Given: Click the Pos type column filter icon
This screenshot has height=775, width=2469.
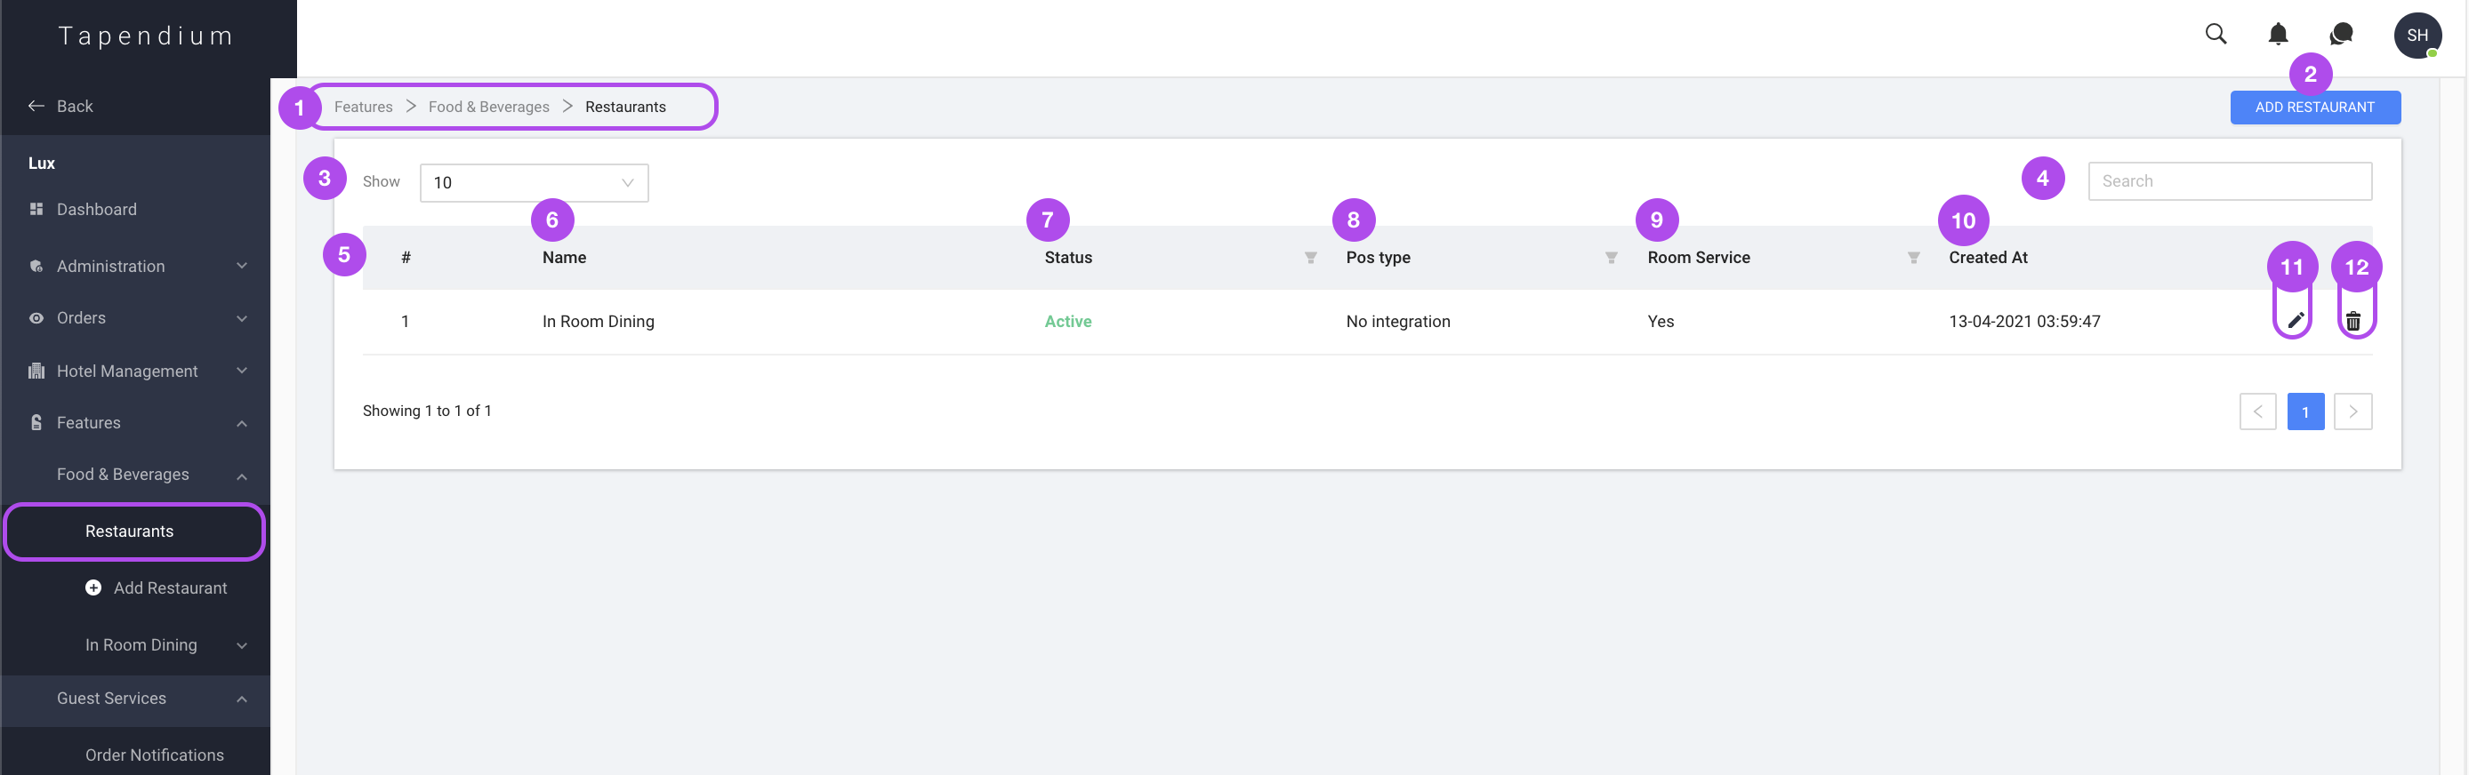Looking at the screenshot, I should [x=1612, y=258].
